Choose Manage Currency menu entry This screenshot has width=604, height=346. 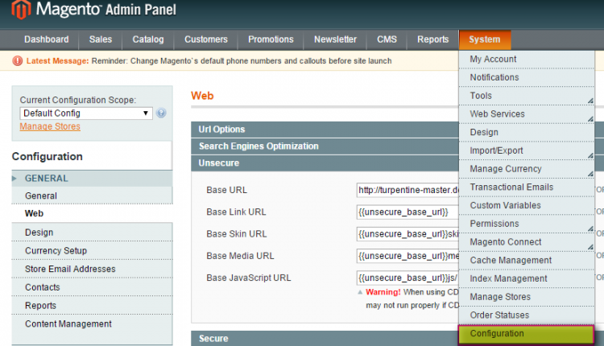click(527, 169)
